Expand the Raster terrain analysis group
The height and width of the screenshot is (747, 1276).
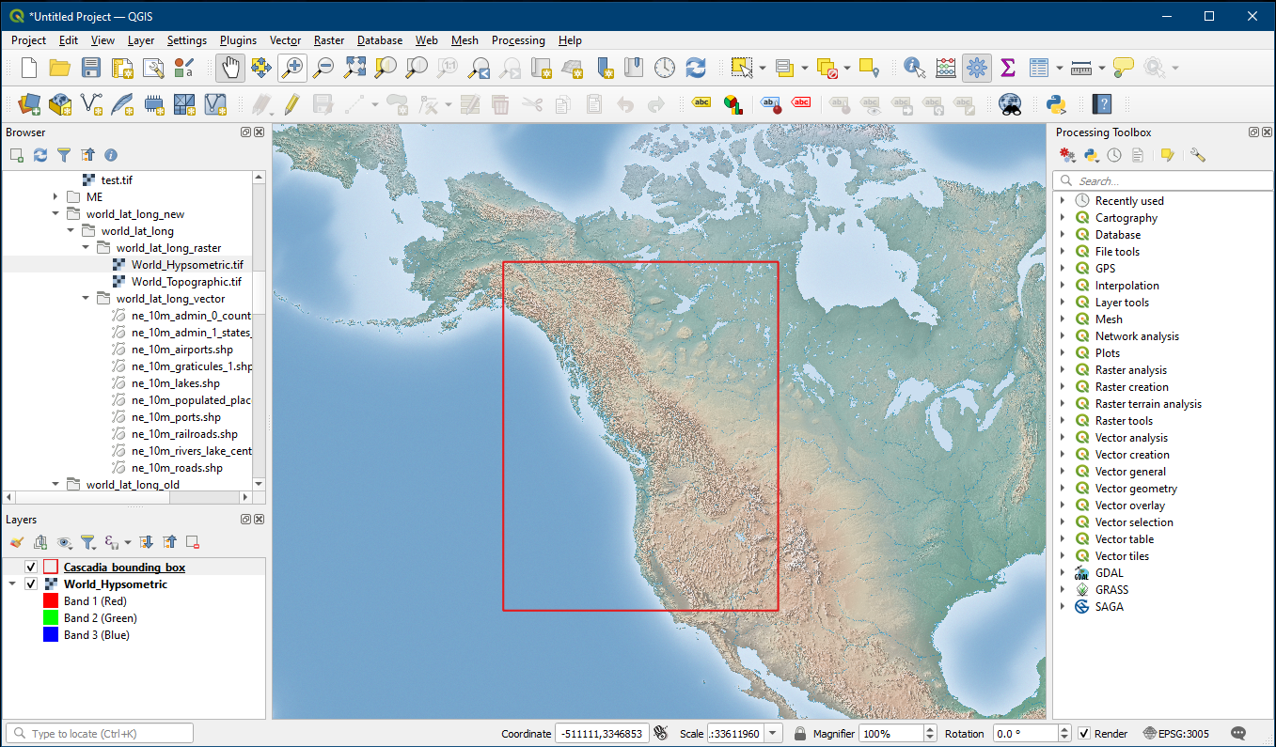1063,404
